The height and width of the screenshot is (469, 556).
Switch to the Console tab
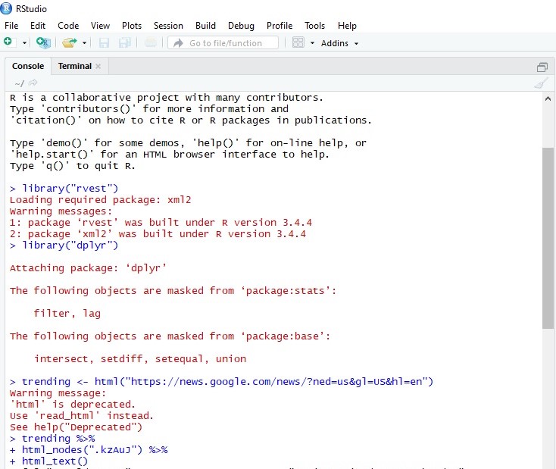click(x=28, y=66)
